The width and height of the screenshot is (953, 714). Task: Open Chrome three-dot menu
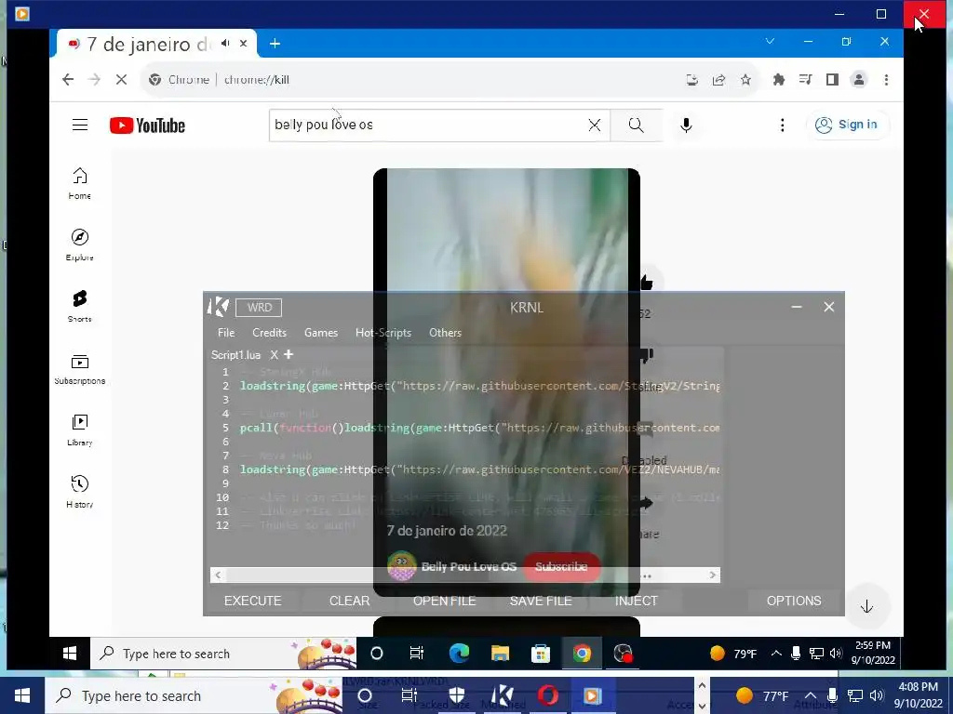pyautogui.click(x=886, y=80)
